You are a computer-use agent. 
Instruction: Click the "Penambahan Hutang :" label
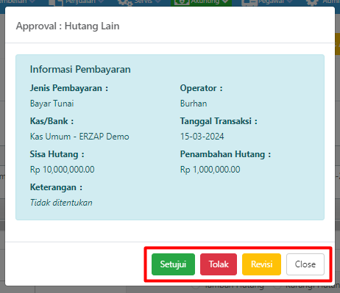click(225, 154)
